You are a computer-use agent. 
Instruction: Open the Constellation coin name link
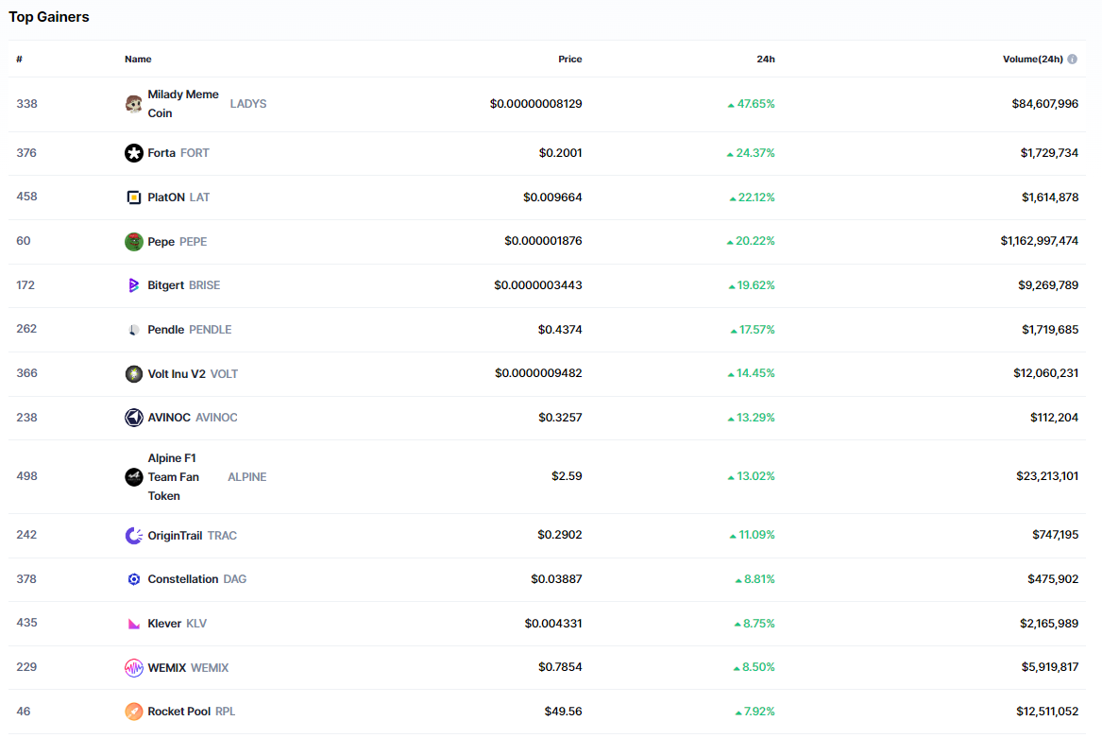tap(182, 579)
